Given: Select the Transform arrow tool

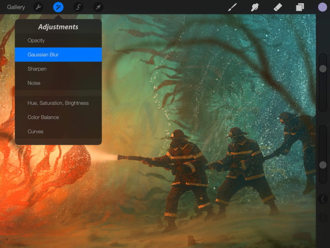Looking at the screenshot, I should 98,7.
